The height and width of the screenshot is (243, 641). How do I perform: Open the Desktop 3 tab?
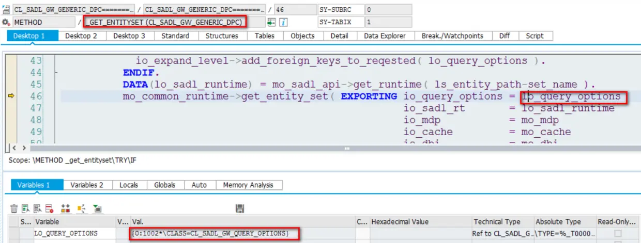tap(129, 36)
